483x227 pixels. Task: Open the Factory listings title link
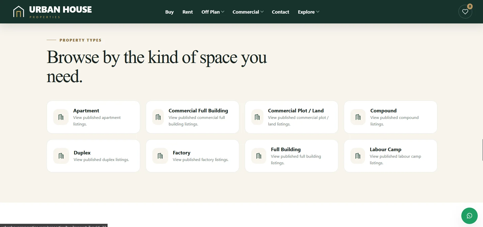coord(182,153)
